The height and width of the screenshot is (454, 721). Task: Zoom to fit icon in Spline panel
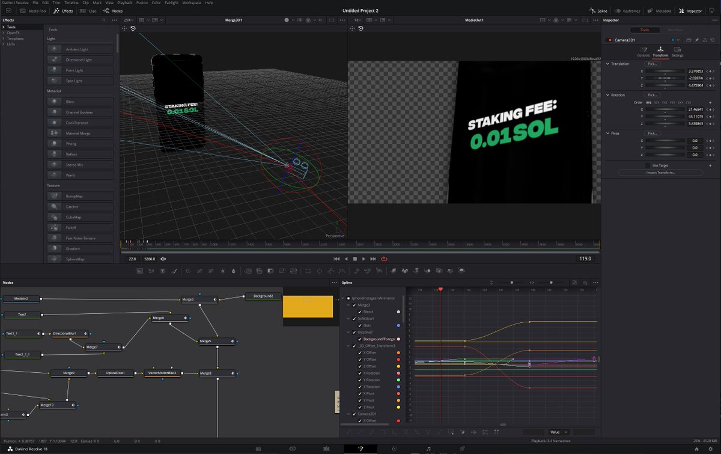[574, 283]
